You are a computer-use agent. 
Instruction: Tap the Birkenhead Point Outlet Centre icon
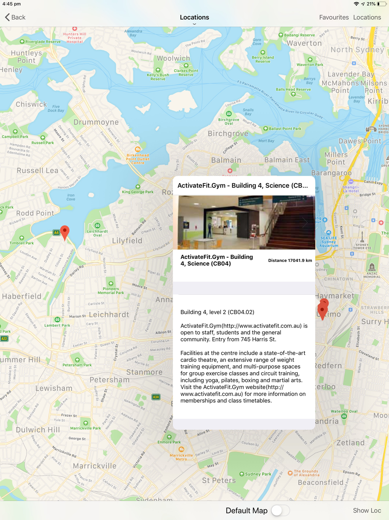[x=137, y=149]
